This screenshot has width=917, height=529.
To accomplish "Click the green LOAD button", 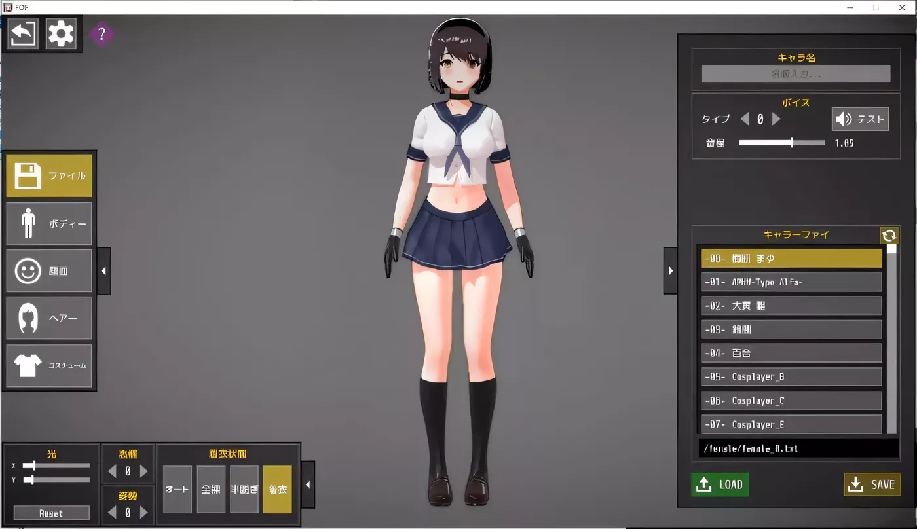I will (719, 484).
